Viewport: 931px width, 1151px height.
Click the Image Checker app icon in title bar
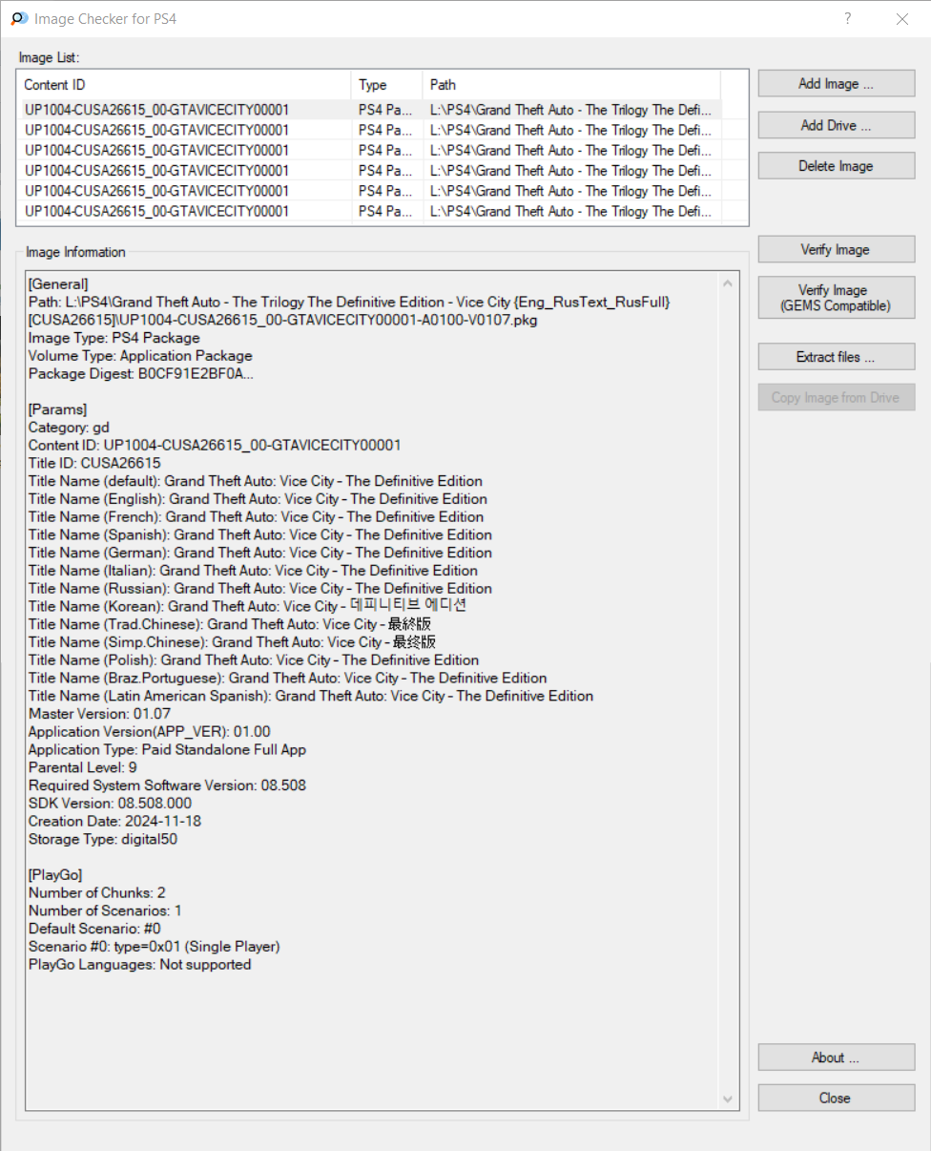pos(19,18)
